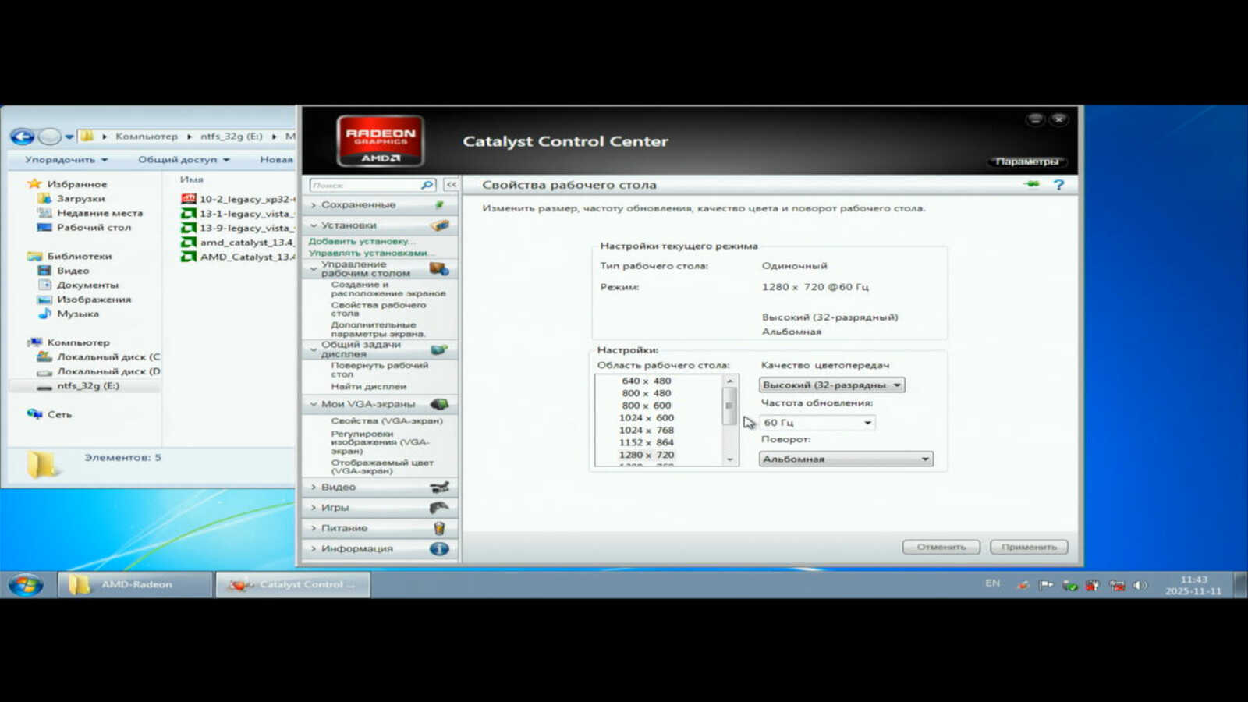Click the Отменить button
The height and width of the screenshot is (702, 1248).
[x=941, y=547]
